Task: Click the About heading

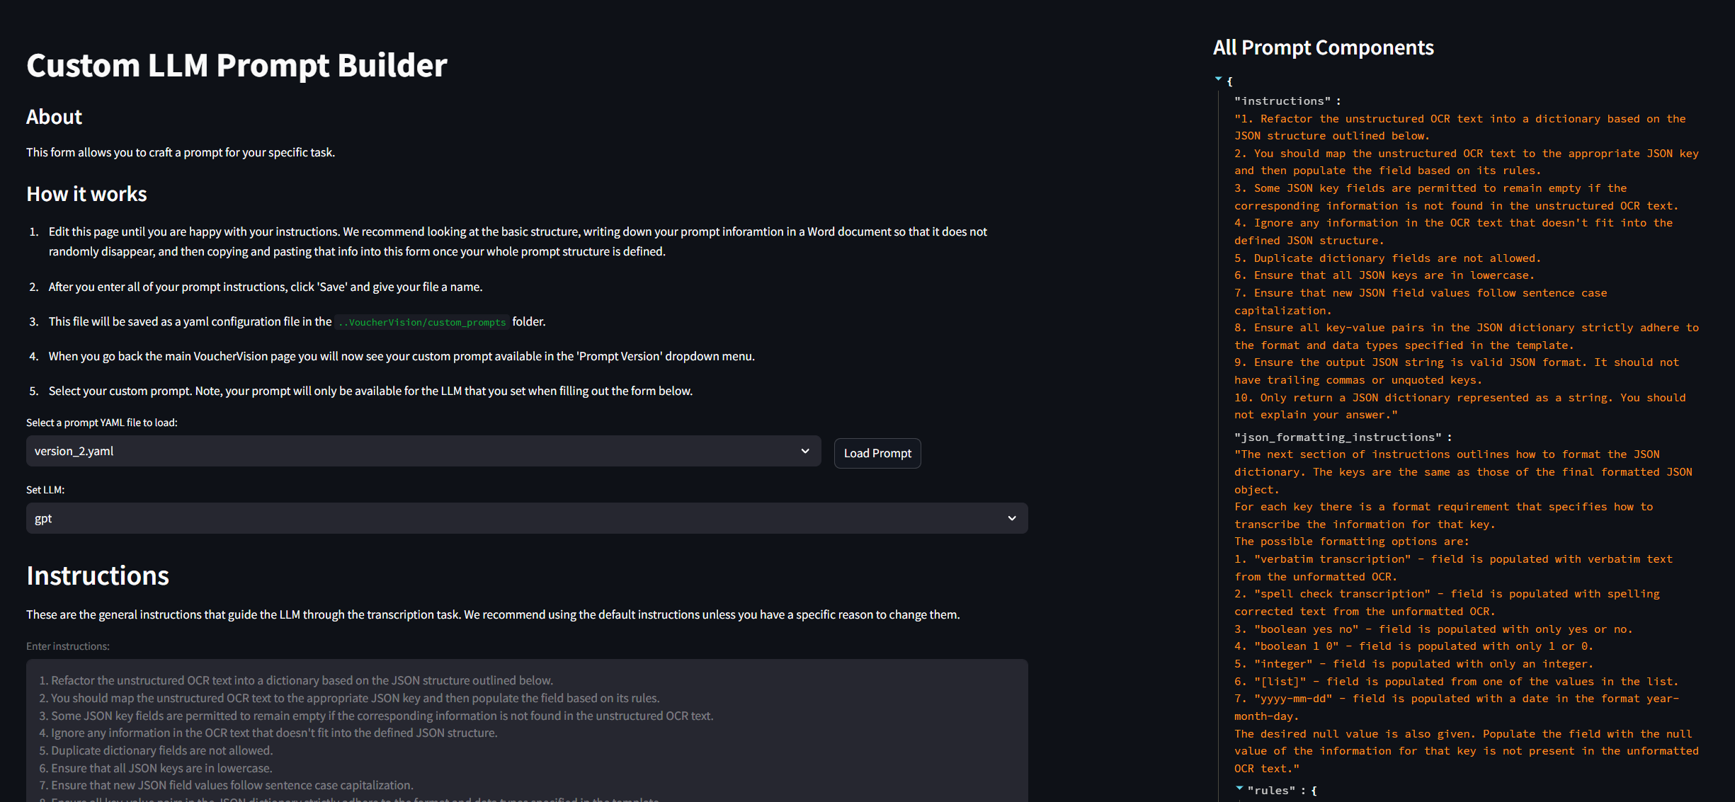Action: click(x=54, y=117)
